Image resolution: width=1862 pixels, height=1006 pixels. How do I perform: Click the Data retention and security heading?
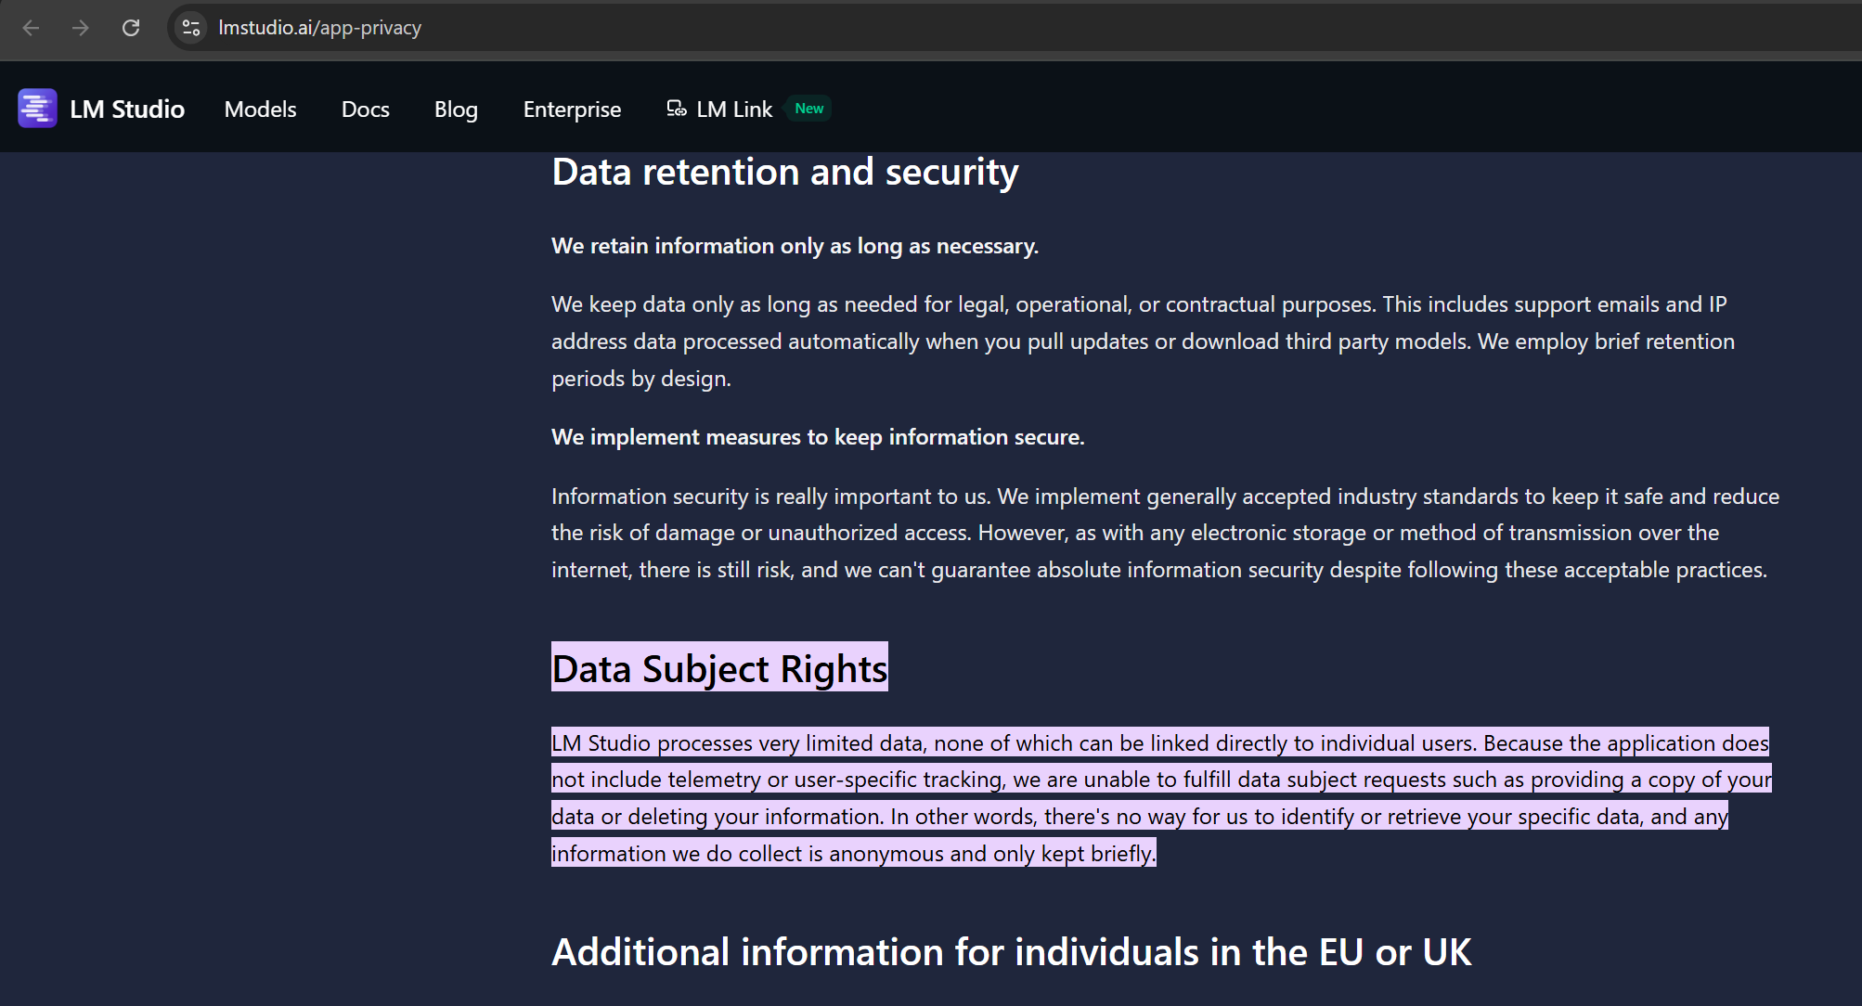(785, 173)
